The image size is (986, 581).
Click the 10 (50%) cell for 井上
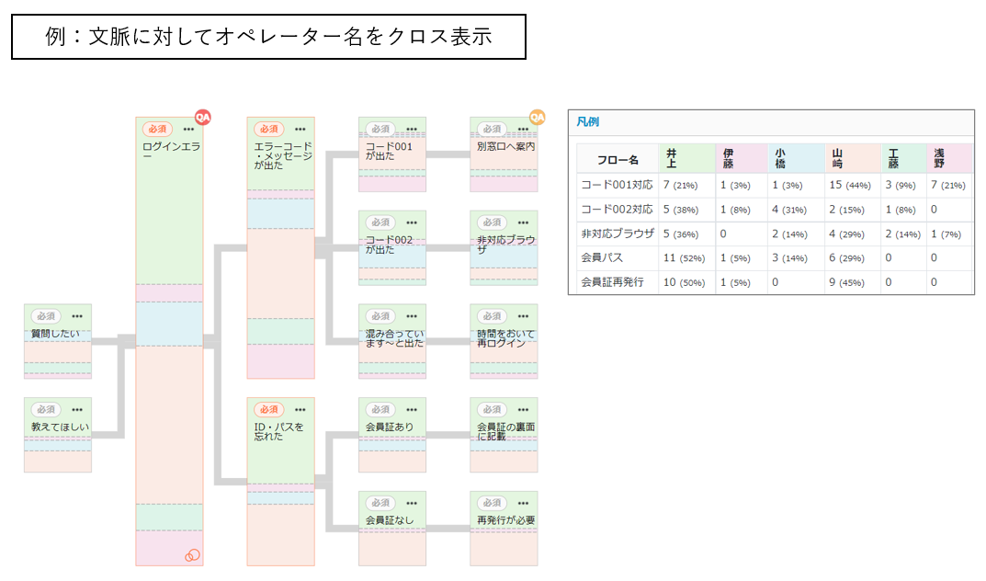[x=685, y=282]
